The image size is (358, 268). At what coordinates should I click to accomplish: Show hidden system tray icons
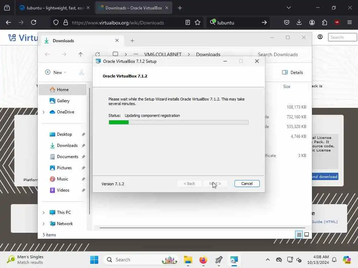click(268, 260)
